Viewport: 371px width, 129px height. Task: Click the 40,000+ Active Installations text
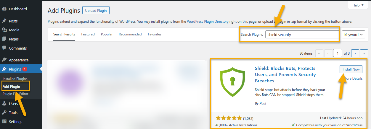tap(237, 125)
